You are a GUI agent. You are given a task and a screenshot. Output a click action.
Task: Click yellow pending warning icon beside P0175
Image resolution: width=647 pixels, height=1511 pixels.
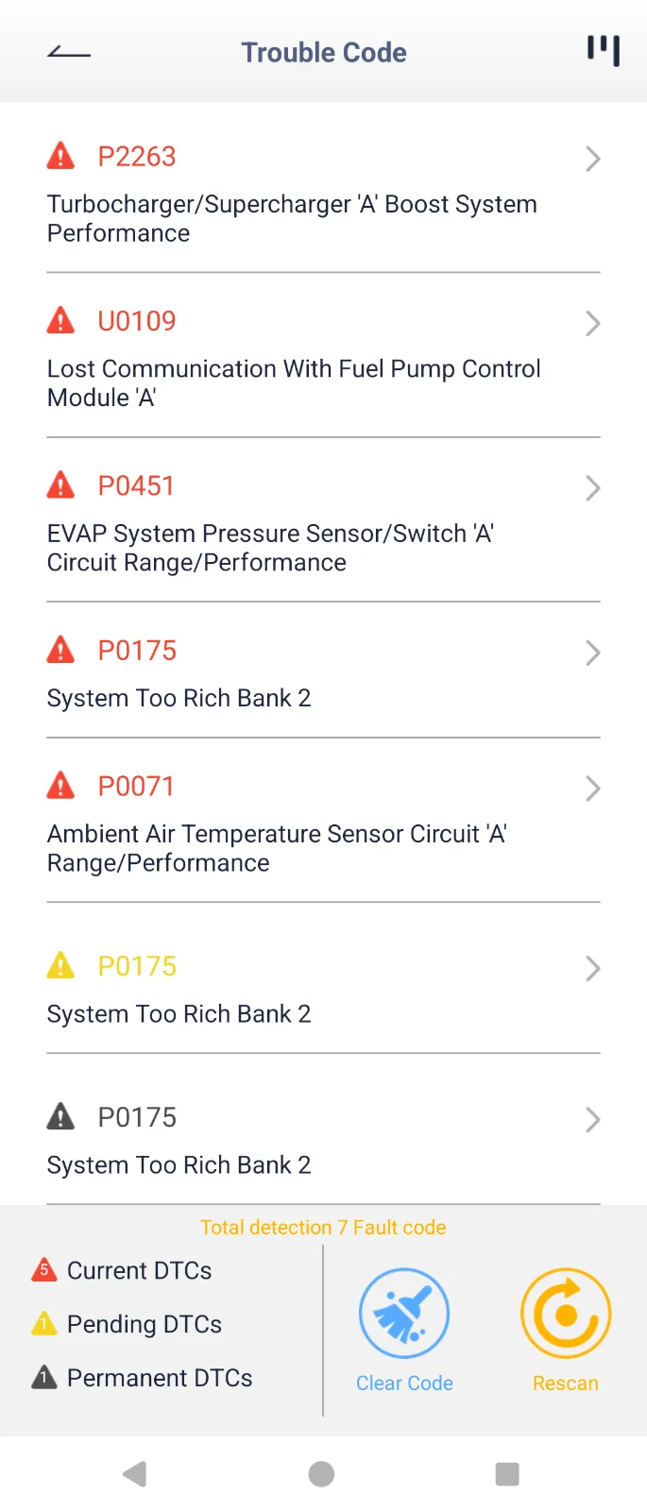(x=60, y=965)
